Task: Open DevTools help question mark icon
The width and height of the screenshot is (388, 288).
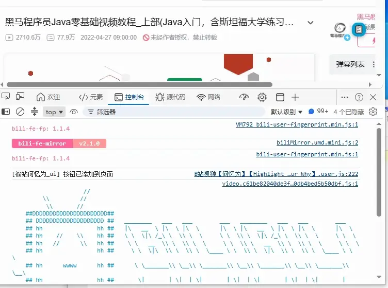Action: click(359, 97)
